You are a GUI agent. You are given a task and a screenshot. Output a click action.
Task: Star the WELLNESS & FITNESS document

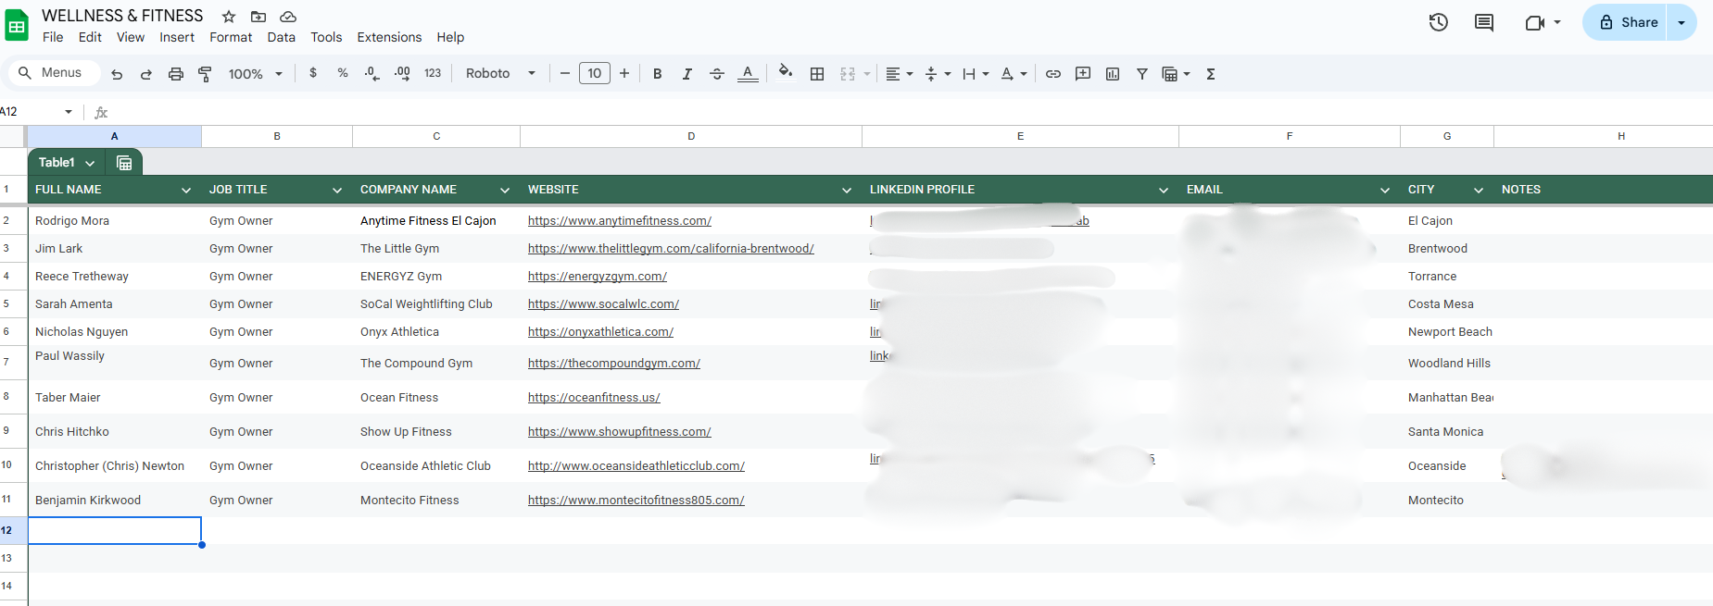(229, 17)
